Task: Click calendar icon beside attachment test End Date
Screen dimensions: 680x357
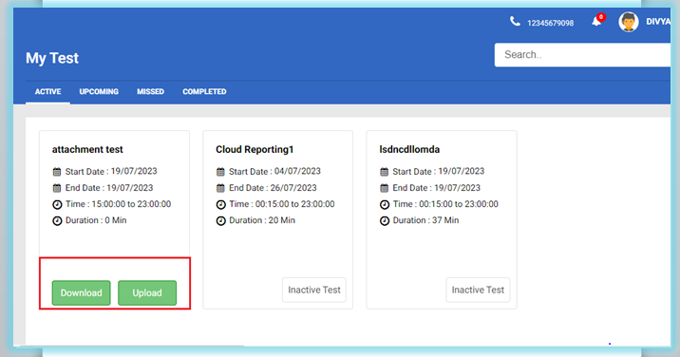Action: 57,188
